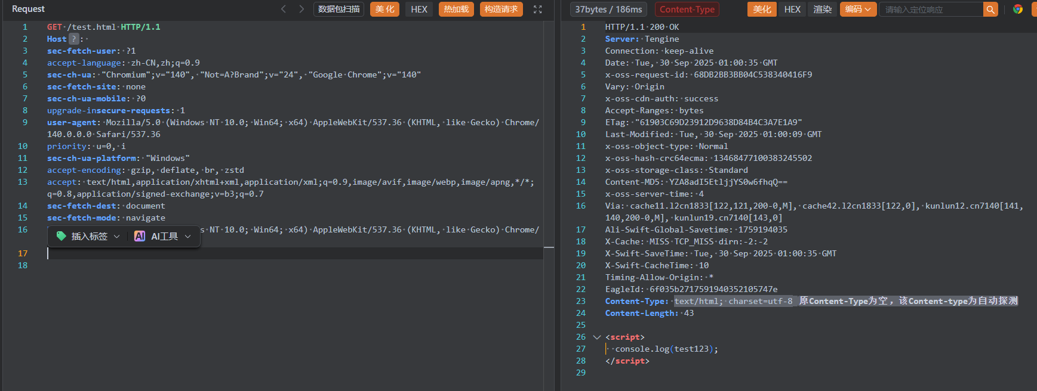The height and width of the screenshot is (391, 1037).
Task: Expand the request editor to fullscreen
Action: point(537,10)
